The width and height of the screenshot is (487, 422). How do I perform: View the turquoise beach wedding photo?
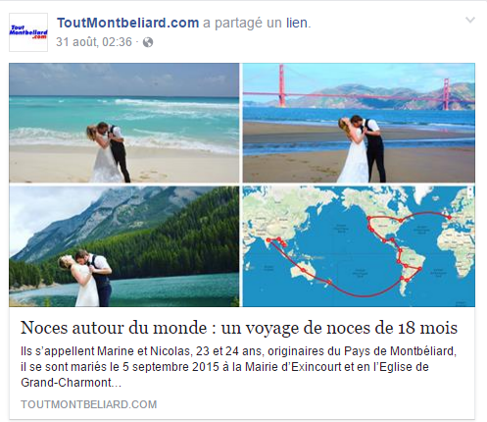coord(124,123)
